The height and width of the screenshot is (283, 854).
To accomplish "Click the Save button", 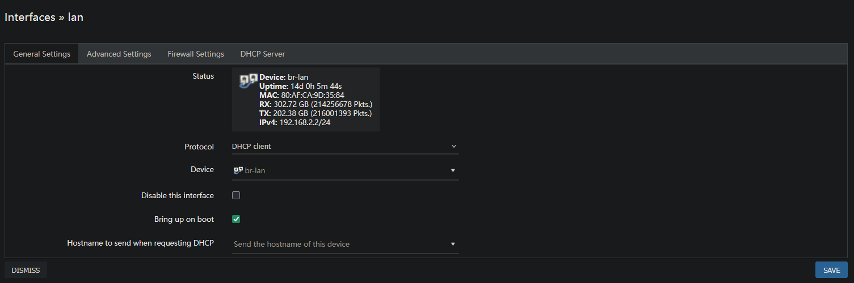I will coord(831,270).
